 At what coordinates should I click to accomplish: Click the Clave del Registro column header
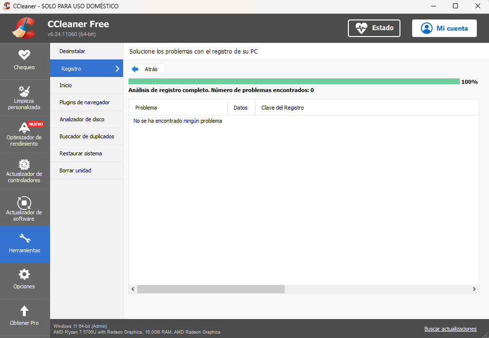(x=367, y=108)
